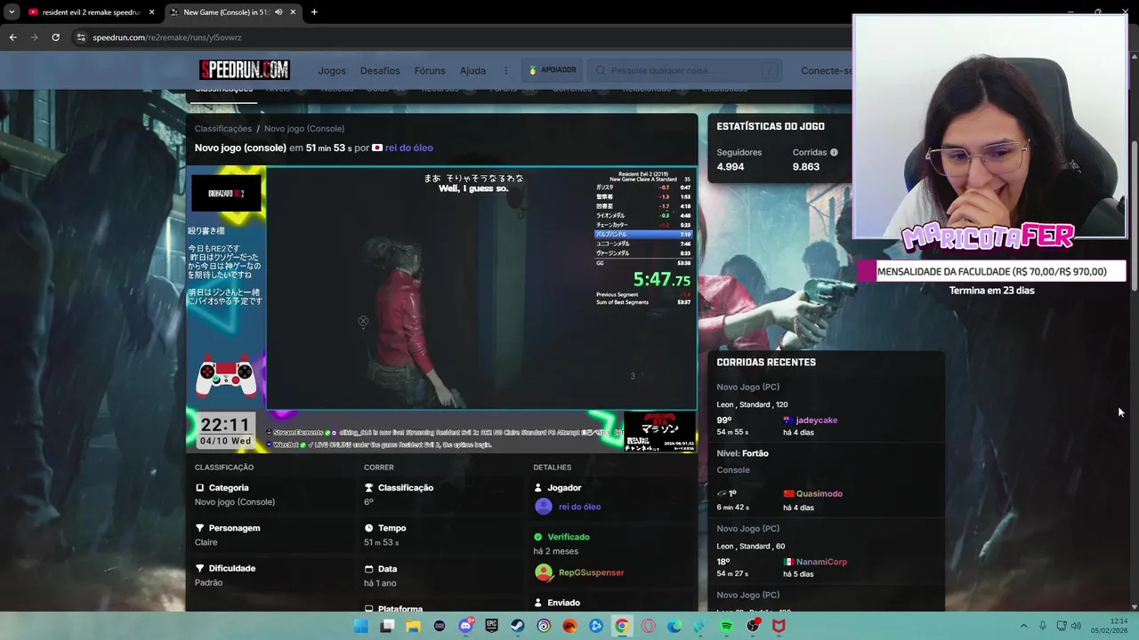Open Ubisoft Connect from taskbar
The height and width of the screenshot is (640, 1139).
coord(544,626)
